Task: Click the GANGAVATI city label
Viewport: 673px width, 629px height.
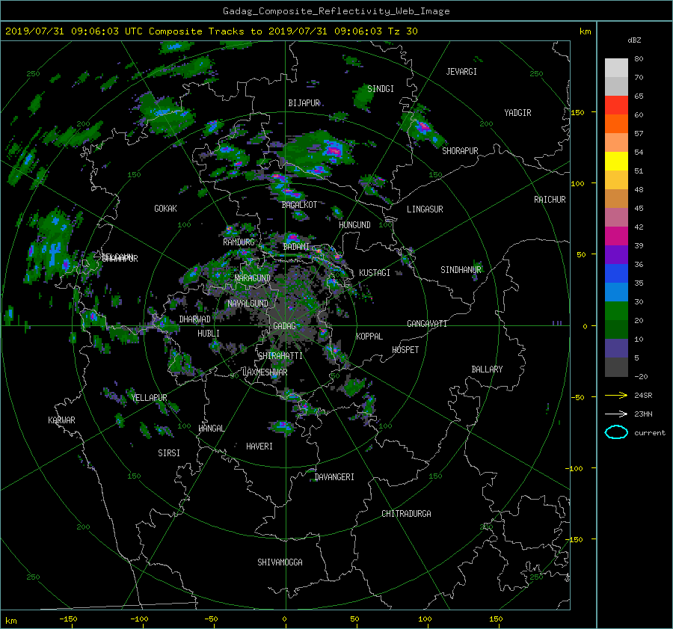Action: pyautogui.click(x=427, y=324)
